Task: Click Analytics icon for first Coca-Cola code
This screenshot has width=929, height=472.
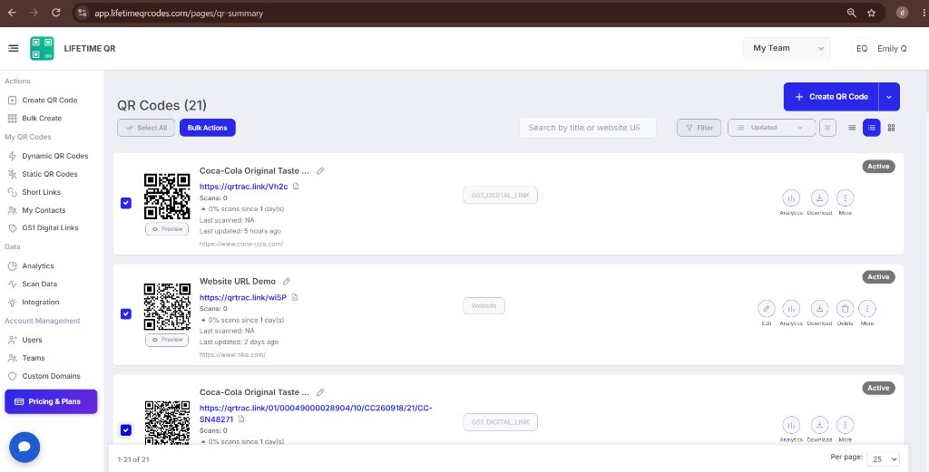Action: (791, 197)
